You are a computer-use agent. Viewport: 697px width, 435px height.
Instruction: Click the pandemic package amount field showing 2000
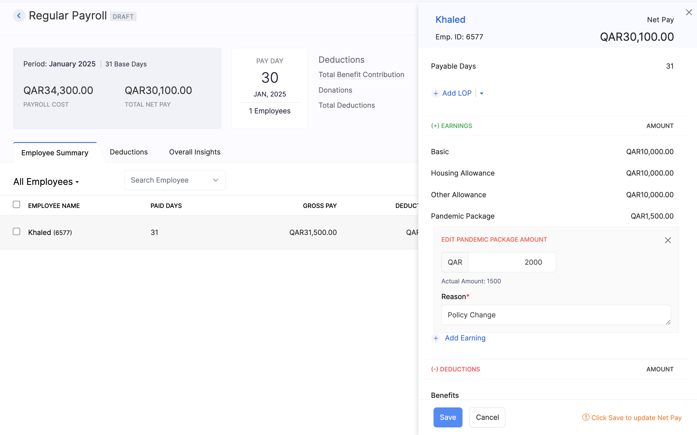point(512,262)
